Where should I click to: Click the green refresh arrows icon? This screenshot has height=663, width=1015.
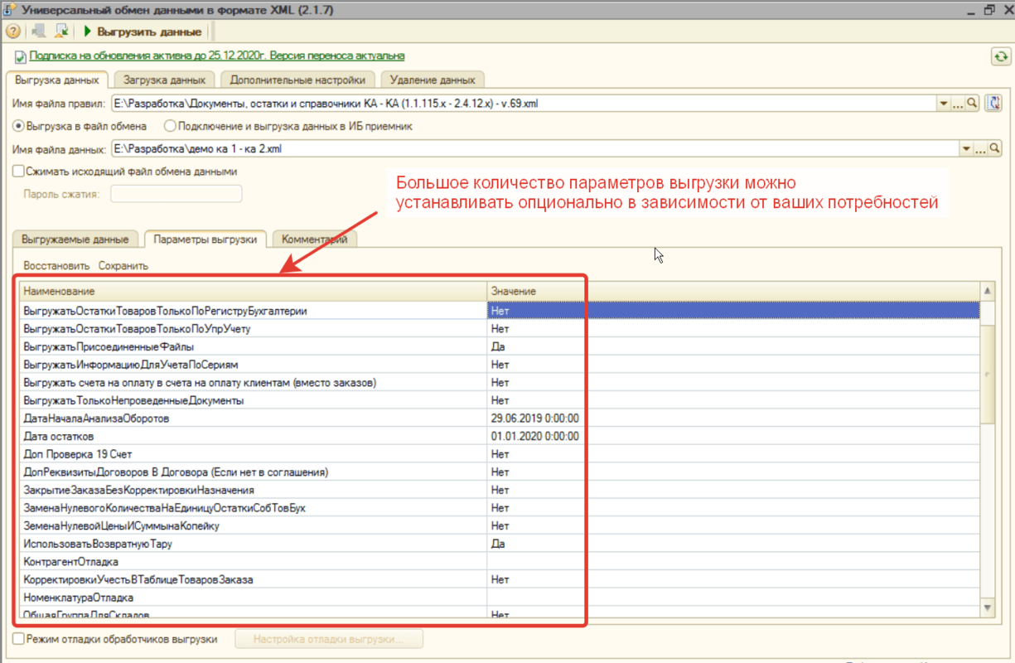click(1001, 56)
